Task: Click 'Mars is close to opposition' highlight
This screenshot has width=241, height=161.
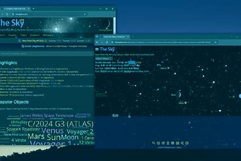Action: point(13,89)
